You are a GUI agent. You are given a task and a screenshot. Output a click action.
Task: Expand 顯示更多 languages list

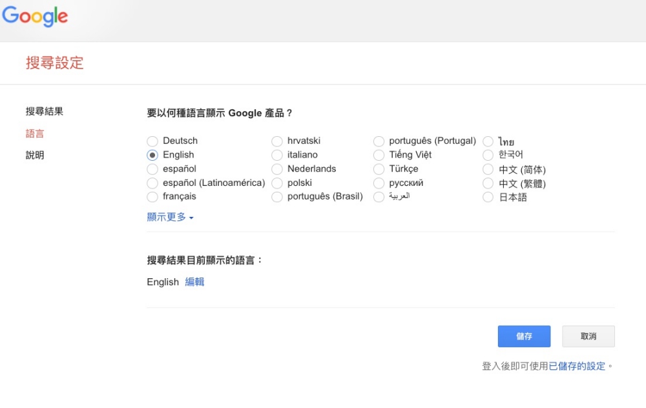[171, 218]
